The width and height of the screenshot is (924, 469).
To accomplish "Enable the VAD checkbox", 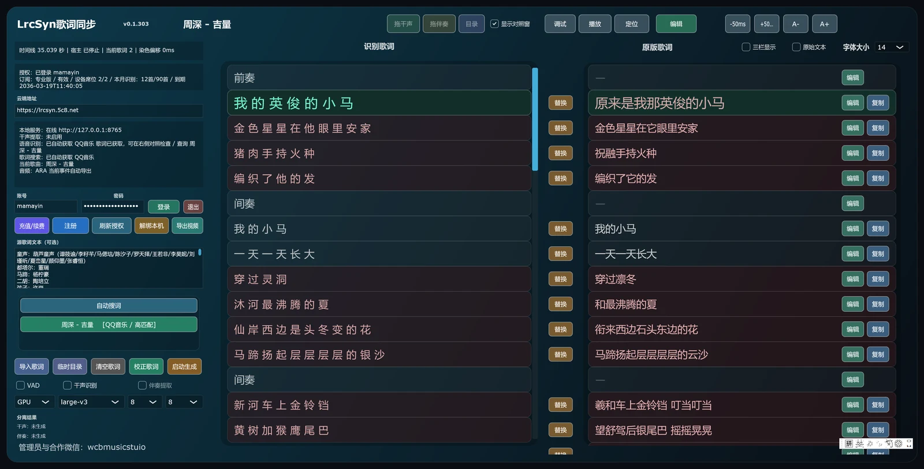I will tap(20, 385).
